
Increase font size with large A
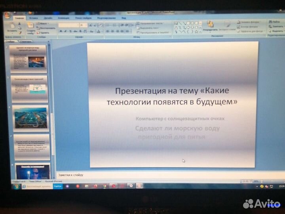[91, 25]
